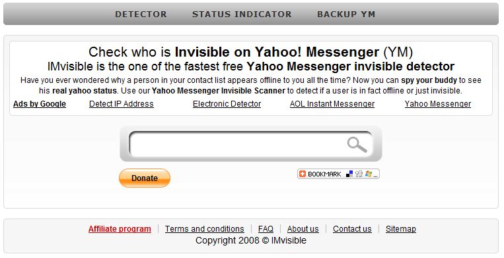Open the Ads by Google link

point(40,104)
